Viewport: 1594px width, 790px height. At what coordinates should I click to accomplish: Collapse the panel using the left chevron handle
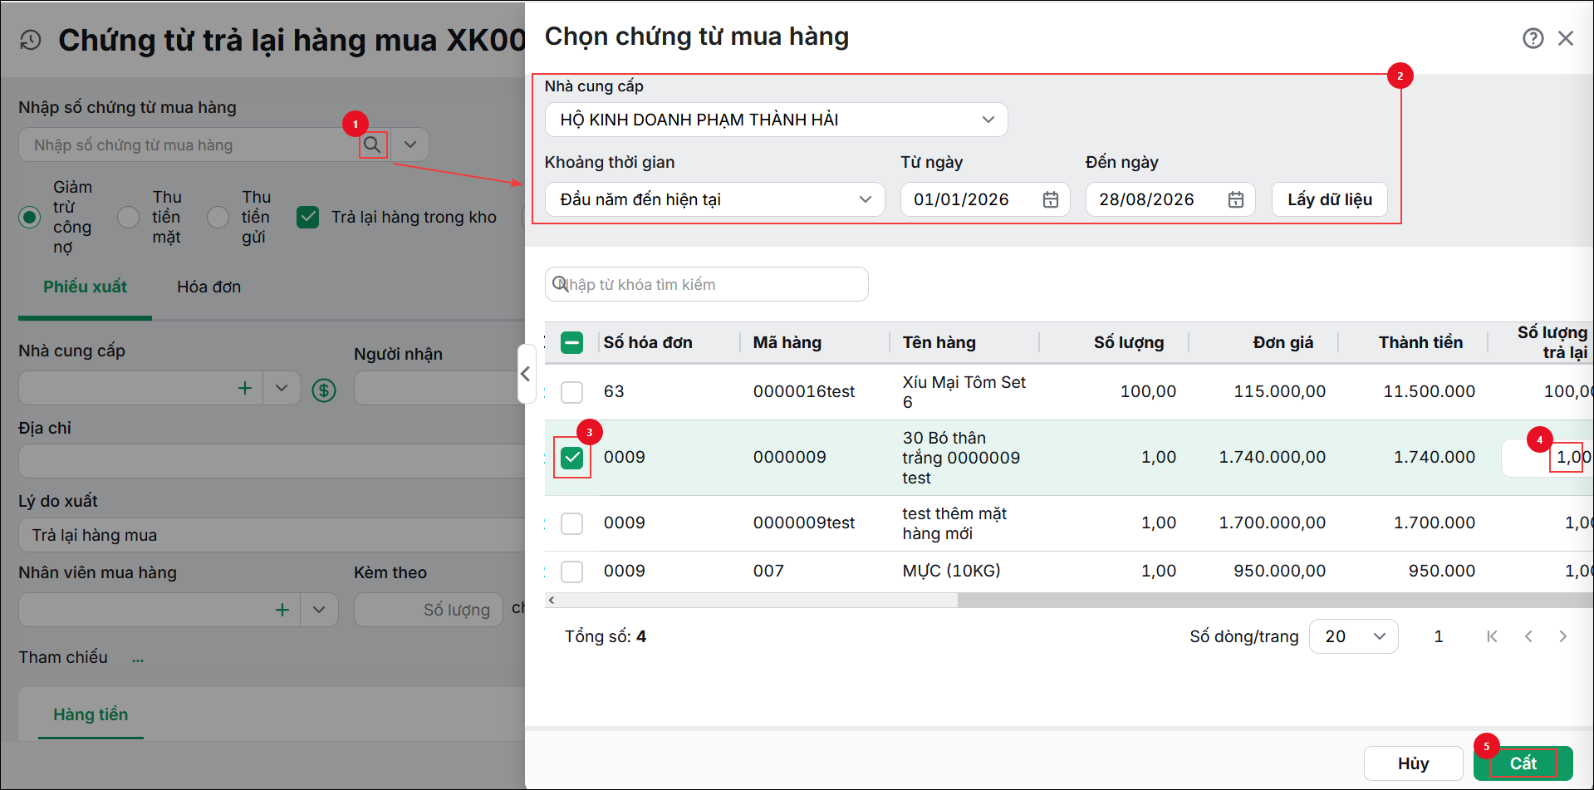[x=525, y=374]
